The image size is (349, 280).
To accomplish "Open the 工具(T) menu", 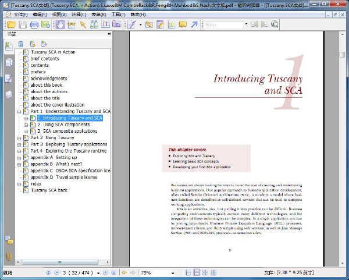I will click(119, 15).
